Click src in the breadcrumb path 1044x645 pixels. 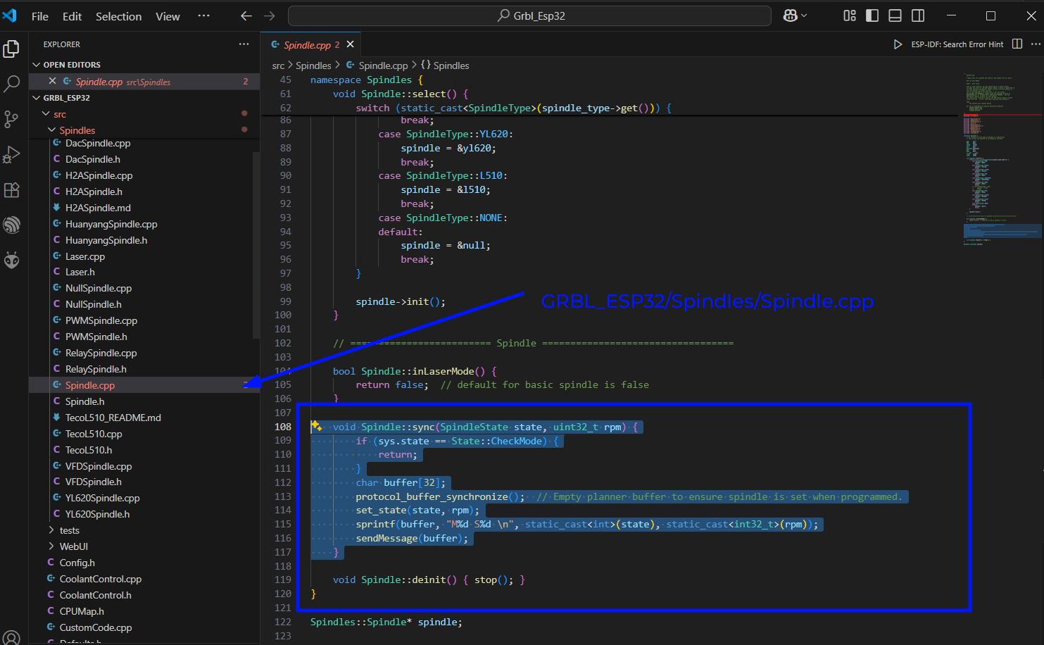pyautogui.click(x=278, y=65)
